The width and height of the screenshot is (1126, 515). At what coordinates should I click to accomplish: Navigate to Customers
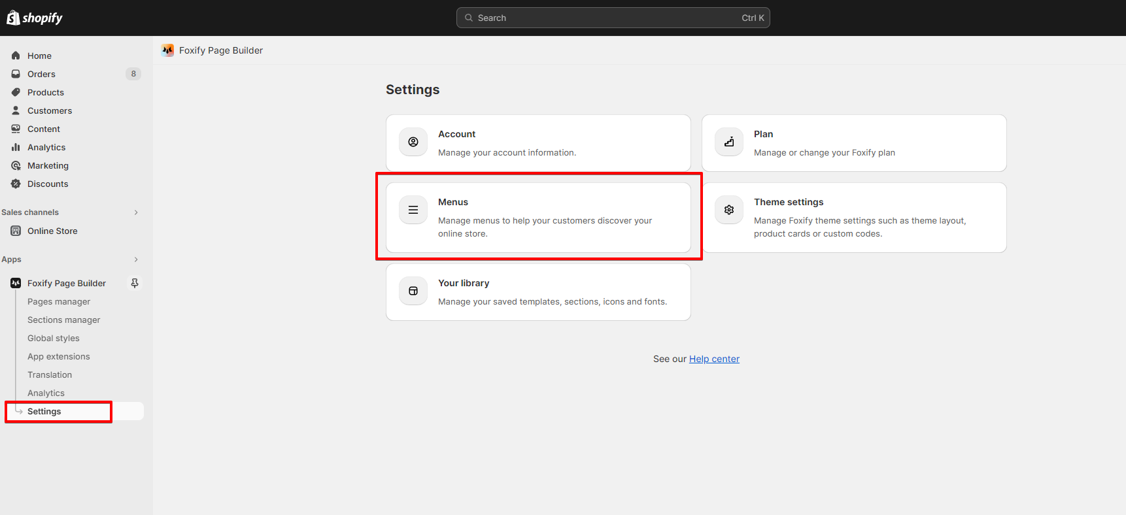point(50,110)
